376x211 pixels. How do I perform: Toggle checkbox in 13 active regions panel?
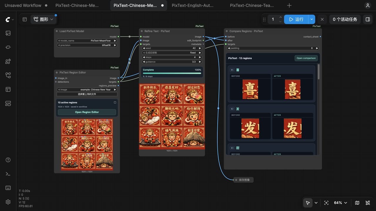click(x=115, y=103)
